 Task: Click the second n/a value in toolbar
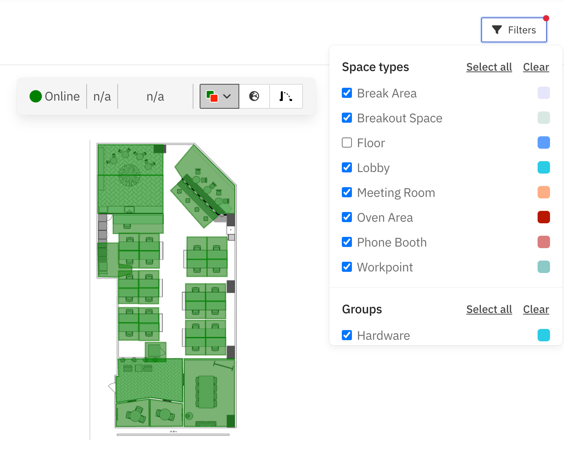coord(155,96)
